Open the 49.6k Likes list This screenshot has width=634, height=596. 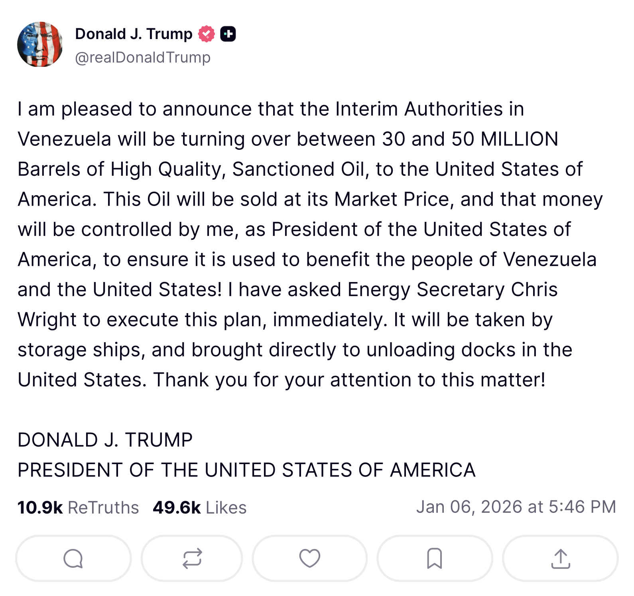(x=199, y=506)
